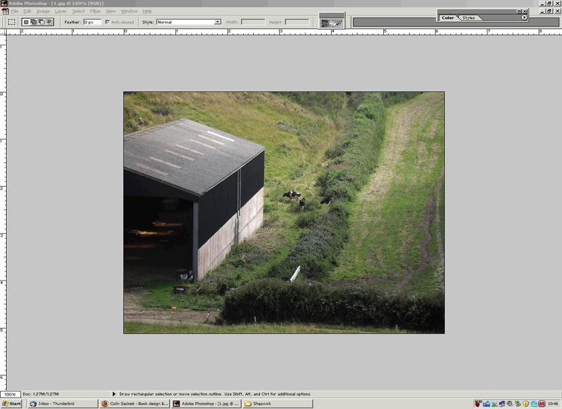Click the Height input field
Image resolution: width=562 pixels, height=409 pixels.
point(297,22)
